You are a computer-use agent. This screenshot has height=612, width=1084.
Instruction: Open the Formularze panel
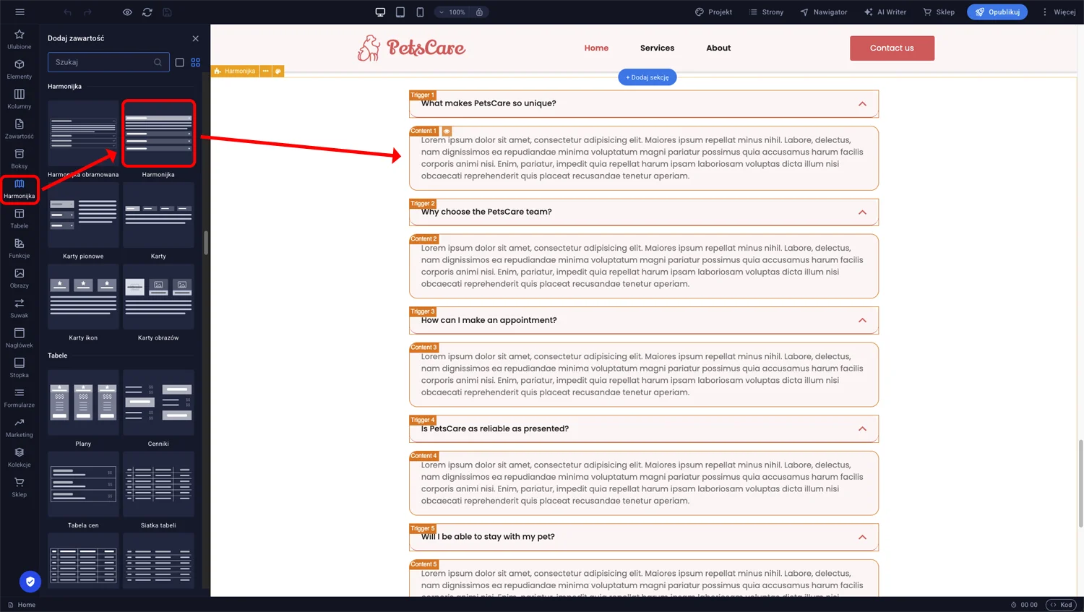click(x=19, y=398)
